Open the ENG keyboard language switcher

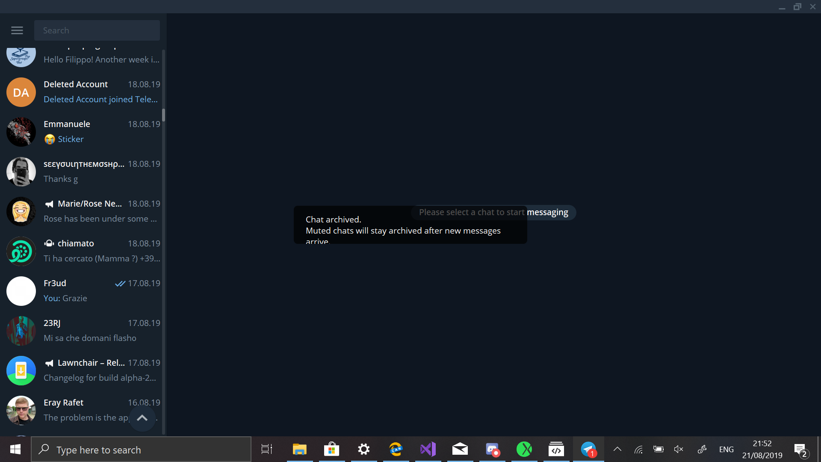726,449
